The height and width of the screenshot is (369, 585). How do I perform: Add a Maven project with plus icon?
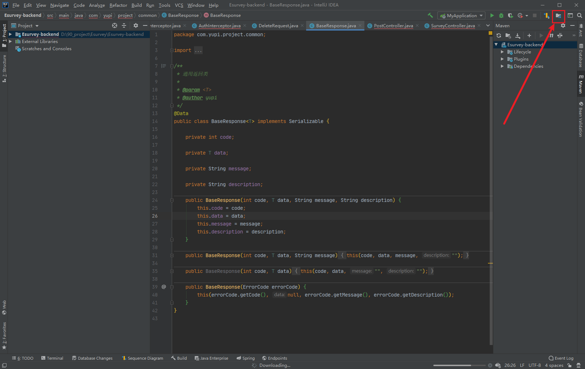click(529, 36)
